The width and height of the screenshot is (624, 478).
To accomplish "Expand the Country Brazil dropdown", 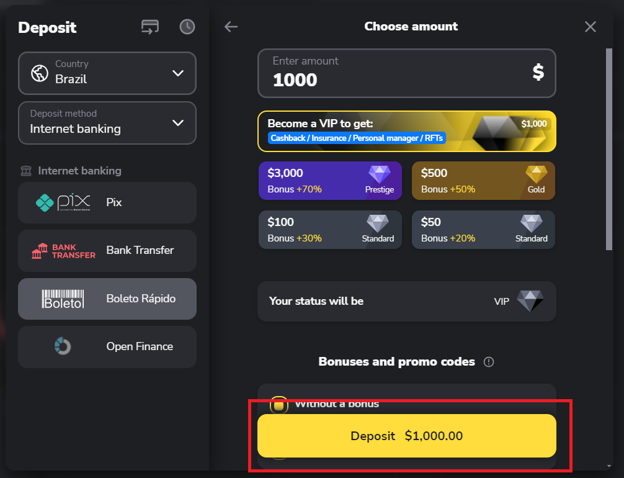I will 107,73.
